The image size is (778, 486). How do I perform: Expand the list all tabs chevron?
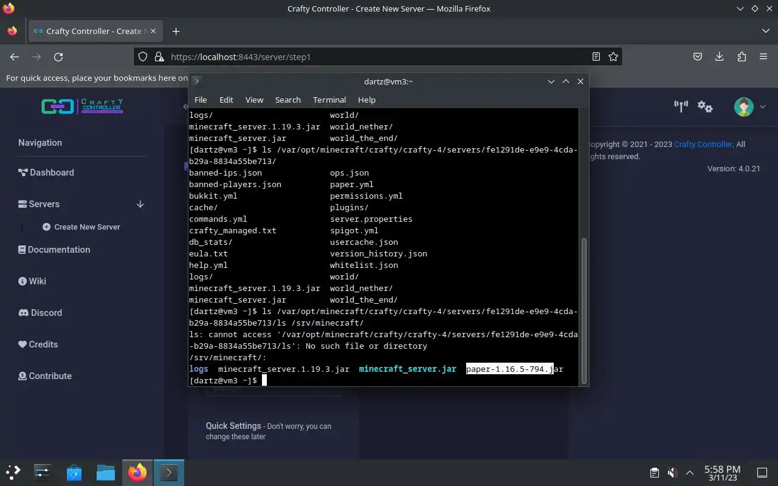pos(765,31)
